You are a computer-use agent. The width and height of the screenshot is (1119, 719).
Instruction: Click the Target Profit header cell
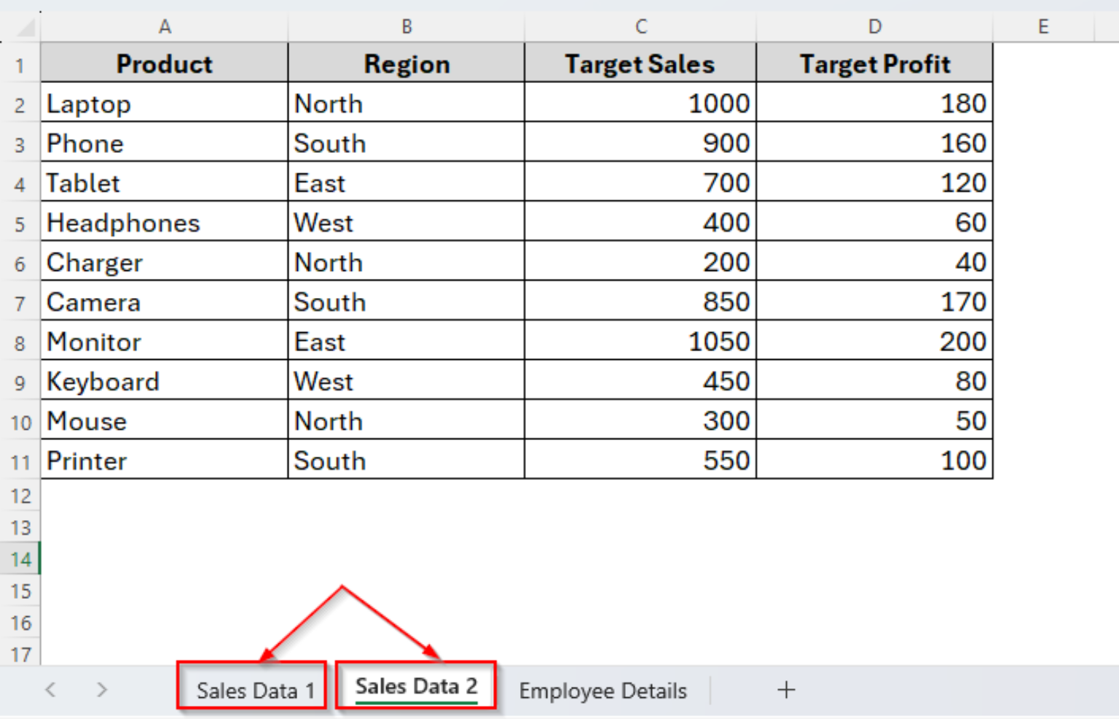pos(874,63)
